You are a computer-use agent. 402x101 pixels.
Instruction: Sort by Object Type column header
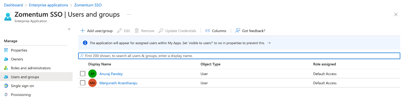[x=210, y=64]
